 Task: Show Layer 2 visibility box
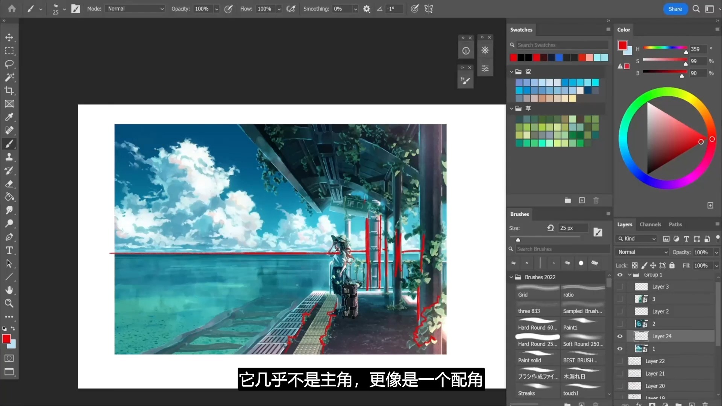pos(620,311)
